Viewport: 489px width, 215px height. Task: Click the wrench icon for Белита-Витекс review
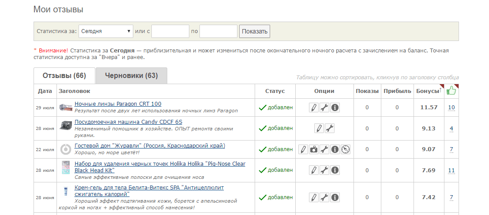[324, 197]
